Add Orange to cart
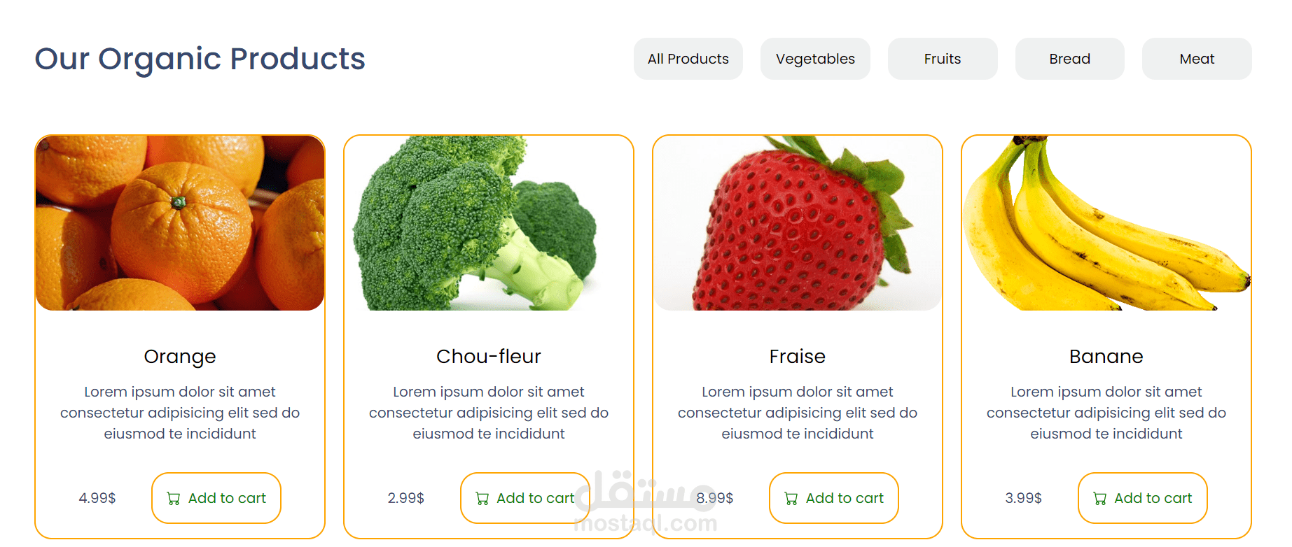 tap(216, 498)
